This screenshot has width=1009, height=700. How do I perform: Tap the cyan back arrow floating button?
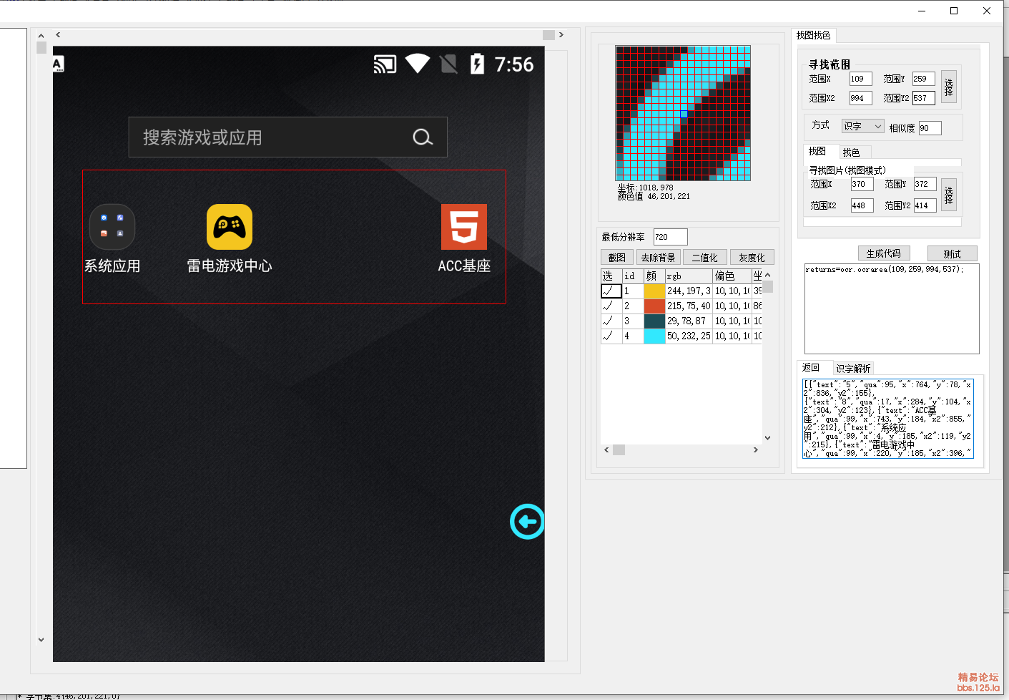(528, 522)
